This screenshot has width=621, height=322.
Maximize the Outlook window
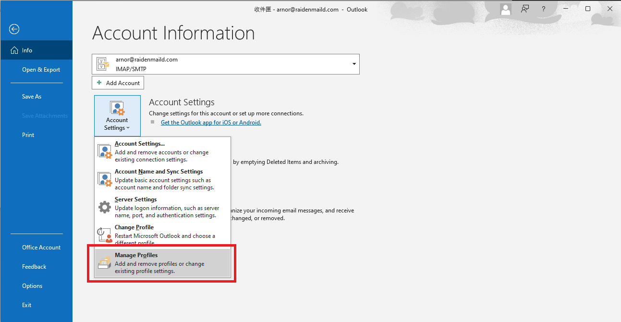point(588,9)
